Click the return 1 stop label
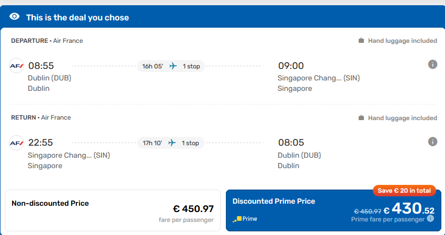 (x=190, y=143)
